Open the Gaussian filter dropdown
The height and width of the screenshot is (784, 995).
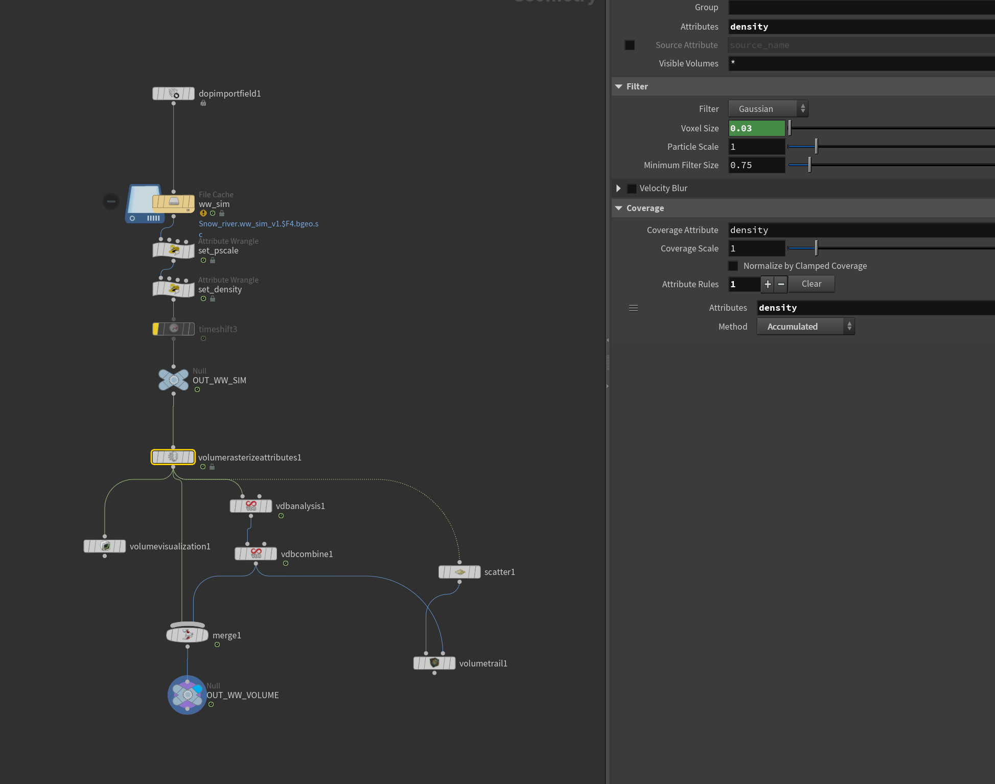pos(768,109)
